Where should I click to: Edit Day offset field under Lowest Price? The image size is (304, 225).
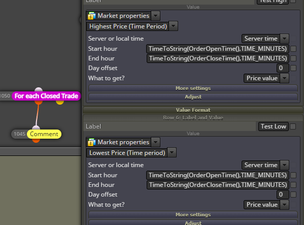click(x=283, y=195)
